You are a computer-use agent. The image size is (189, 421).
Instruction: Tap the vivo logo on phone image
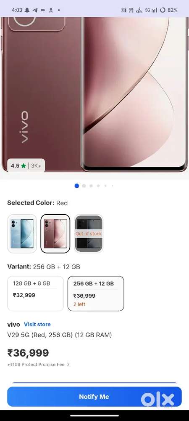(24, 127)
